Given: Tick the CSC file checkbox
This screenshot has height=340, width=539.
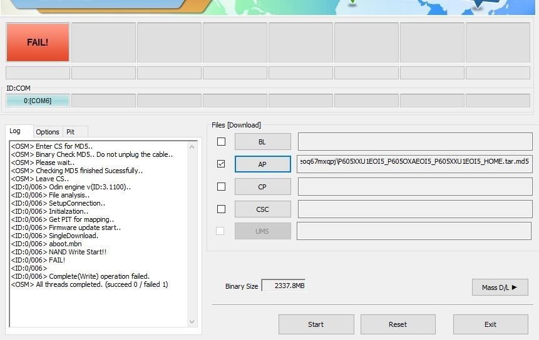Looking at the screenshot, I should coord(222,209).
